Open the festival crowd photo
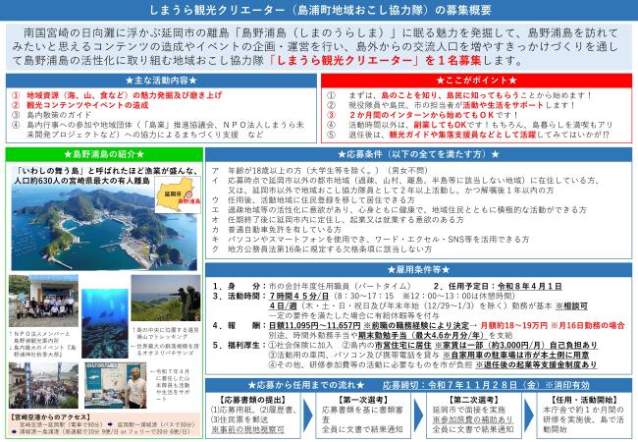Screen dimensions: 638x442 (43, 385)
